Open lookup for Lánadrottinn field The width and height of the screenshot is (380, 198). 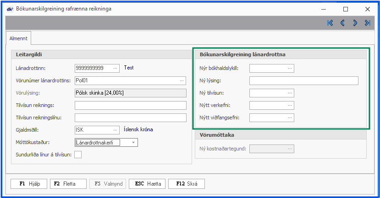click(115, 68)
